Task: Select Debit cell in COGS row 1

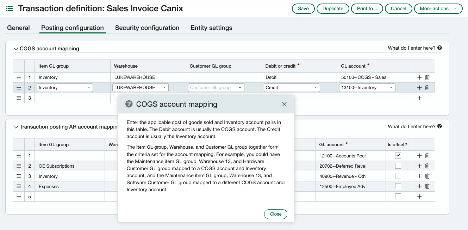Action: coord(299,77)
